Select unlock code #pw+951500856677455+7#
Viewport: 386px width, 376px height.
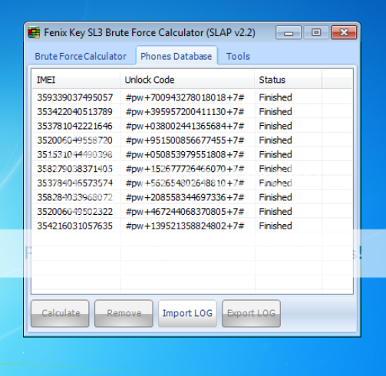185,140
